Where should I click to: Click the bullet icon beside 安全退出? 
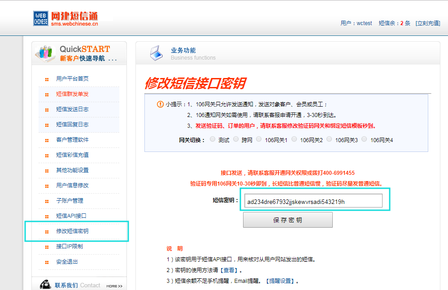47,262
